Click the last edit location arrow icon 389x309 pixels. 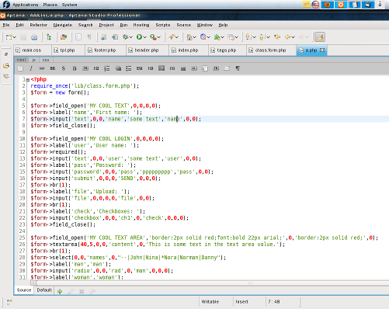(x=277, y=37)
